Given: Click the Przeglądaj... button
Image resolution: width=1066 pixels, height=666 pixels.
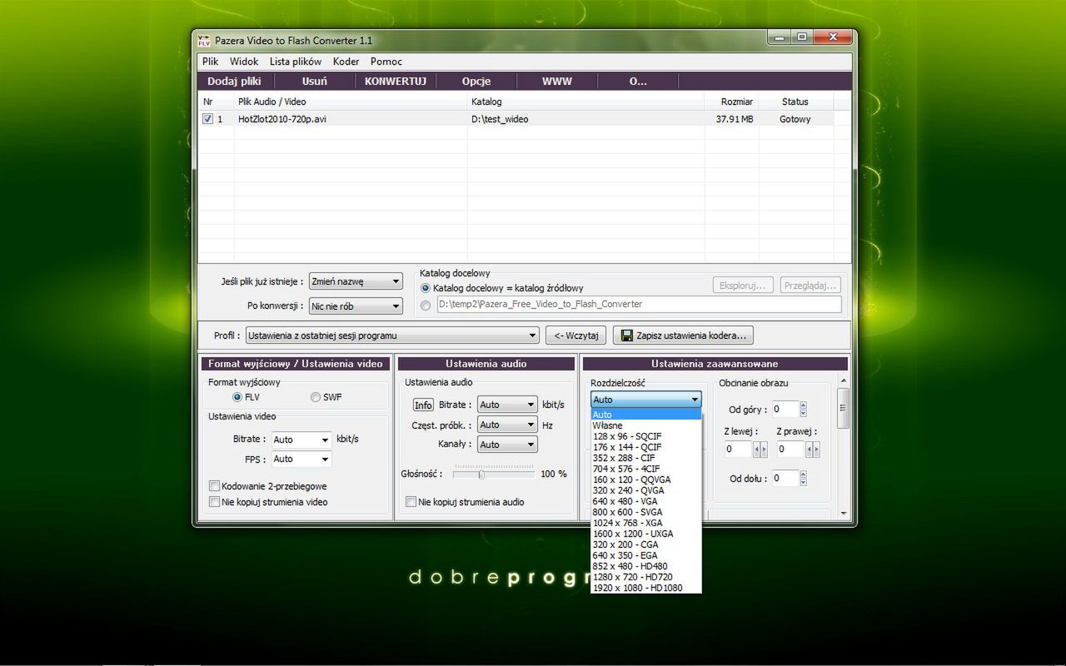Looking at the screenshot, I should (x=810, y=286).
